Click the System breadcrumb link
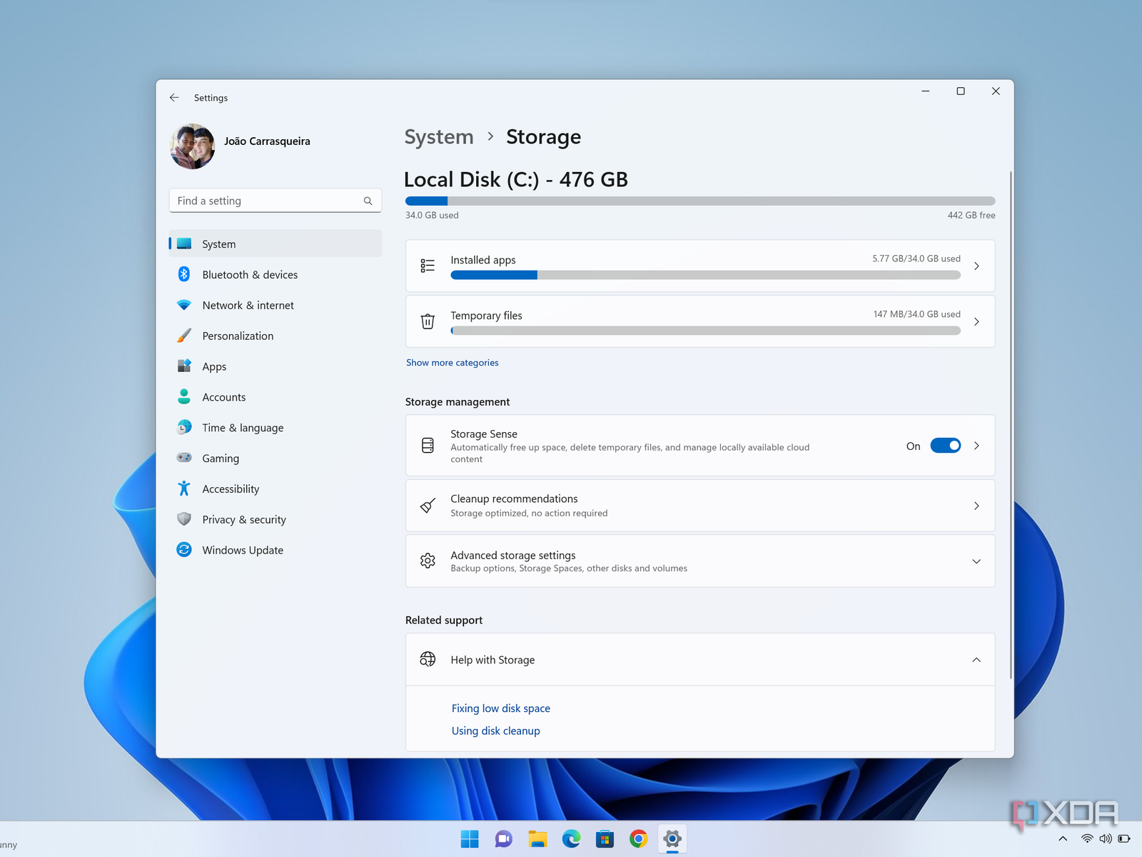 coord(439,137)
